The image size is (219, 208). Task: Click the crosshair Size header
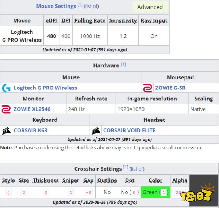pos(24,180)
